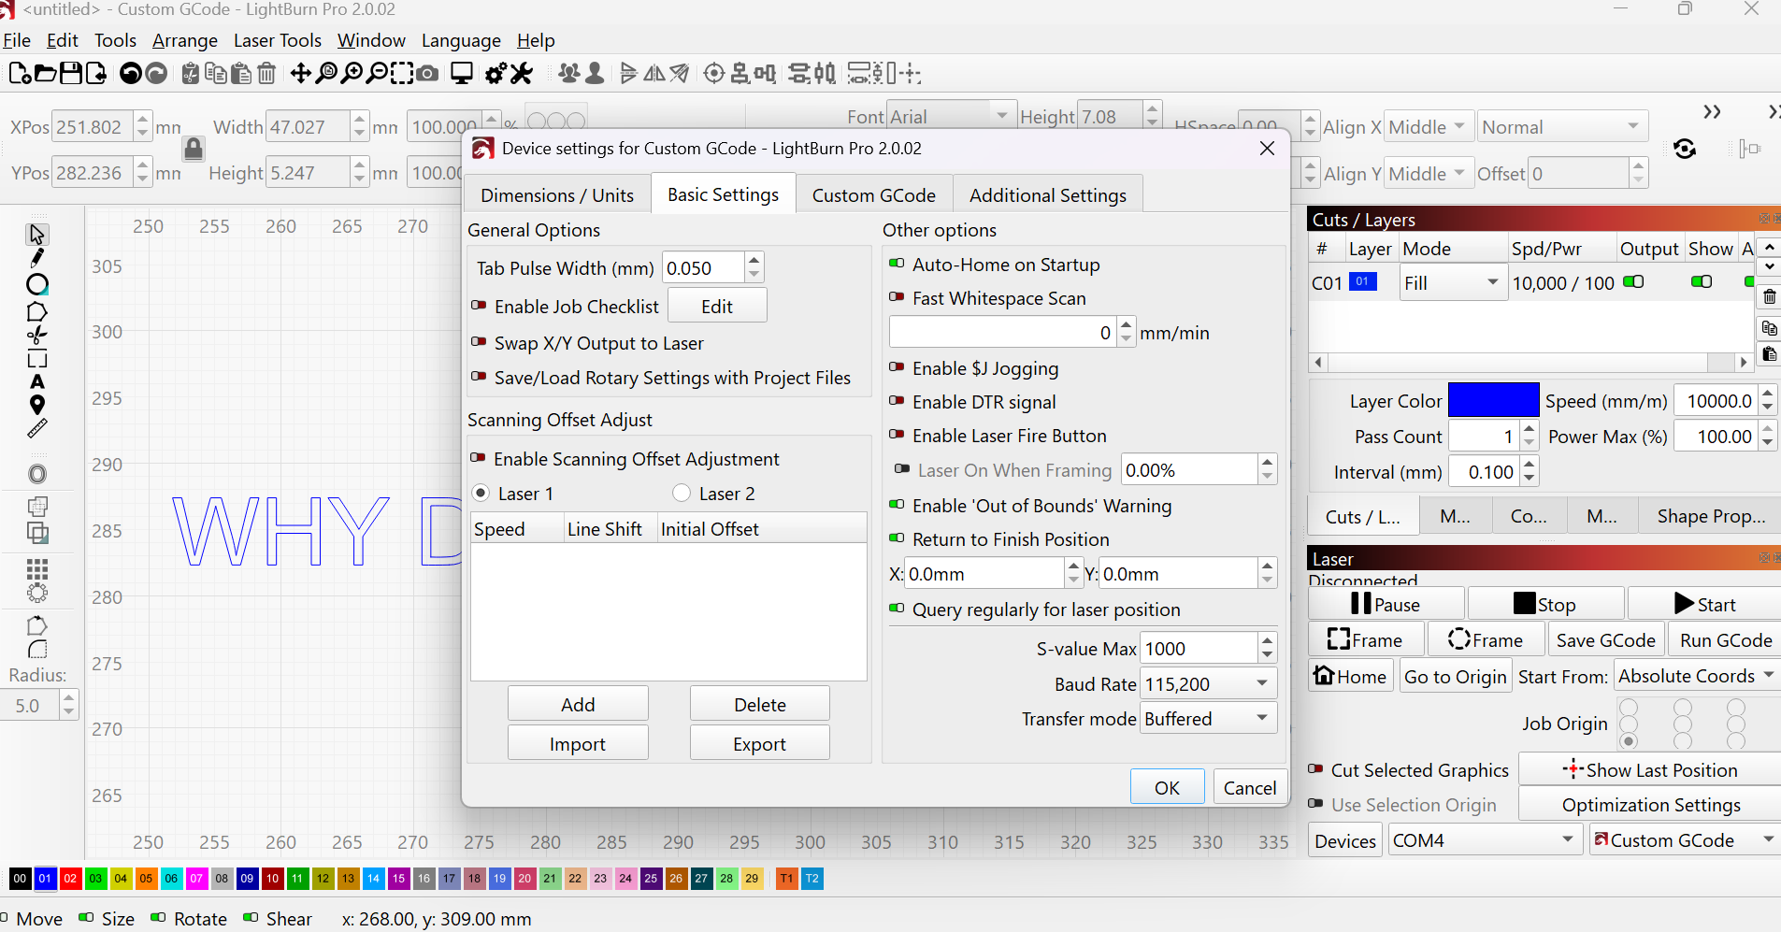Toggle the aspect ratio lock icon
Image resolution: width=1781 pixels, height=932 pixels.
(x=194, y=149)
